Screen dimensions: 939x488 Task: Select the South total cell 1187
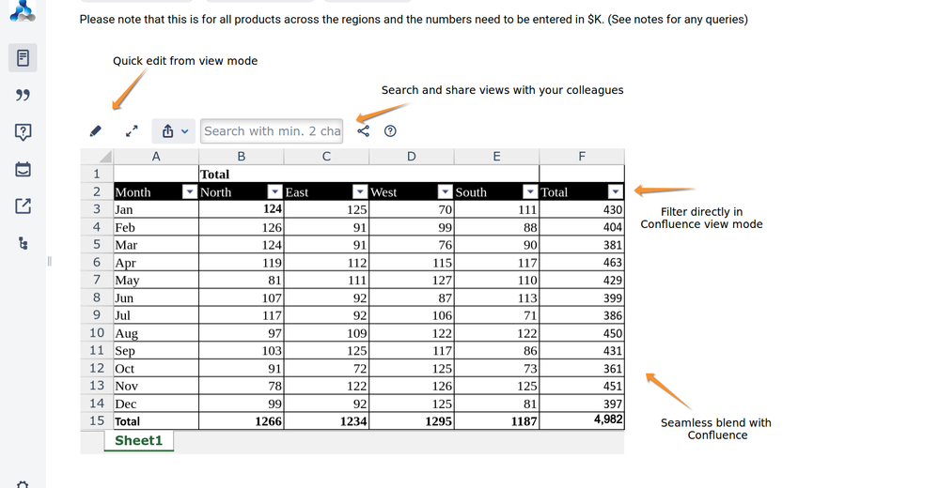coord(496,421)
